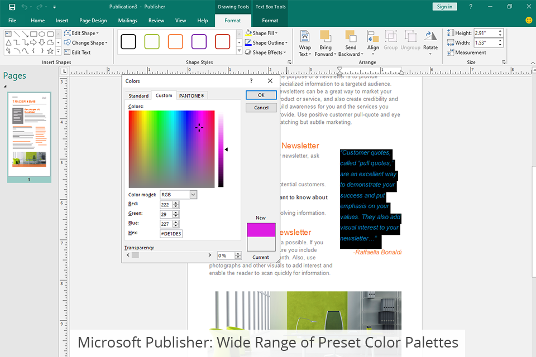
Task: Click the color spectrum field crosshair
Action: point(199,128)
